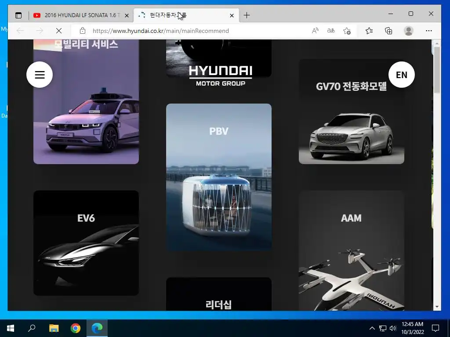Viewport: 450px width, 337px height.
Task: Minimize the Edge window
Action: click(391, 14)
